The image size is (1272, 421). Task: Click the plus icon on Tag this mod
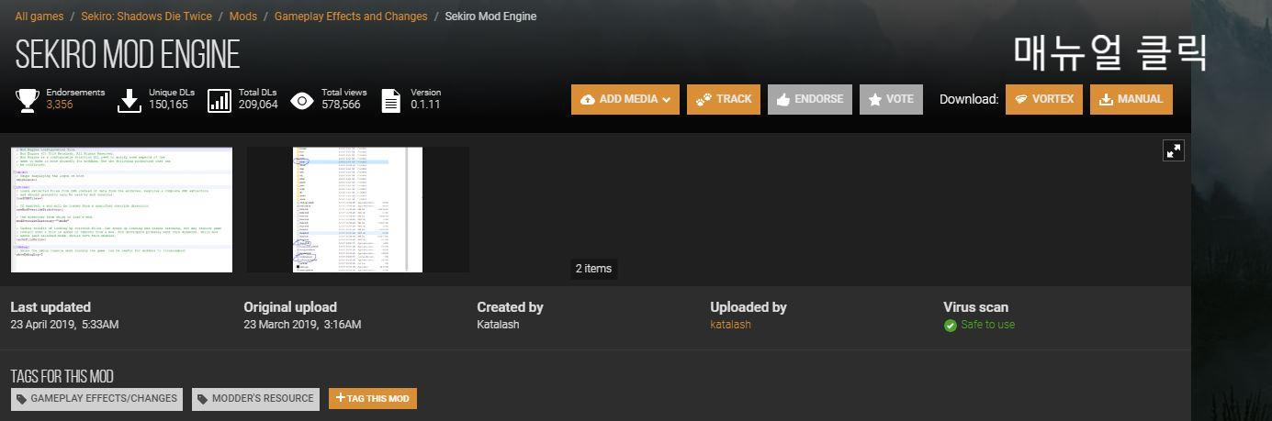(x=340, y=398)
